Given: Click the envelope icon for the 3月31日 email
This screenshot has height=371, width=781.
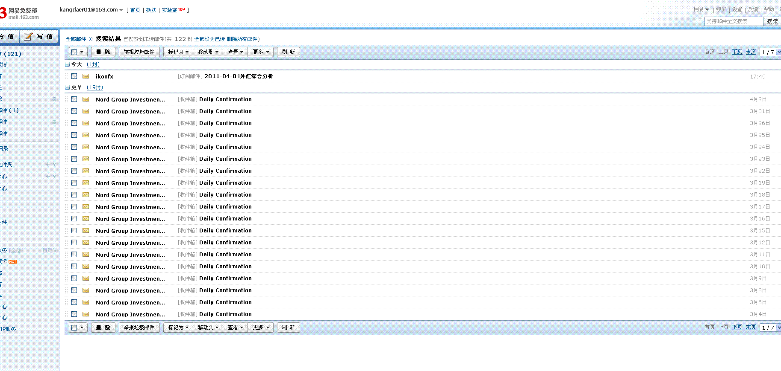Looking at the screenshot, I should pyautogui.click(x=86, y=111).
